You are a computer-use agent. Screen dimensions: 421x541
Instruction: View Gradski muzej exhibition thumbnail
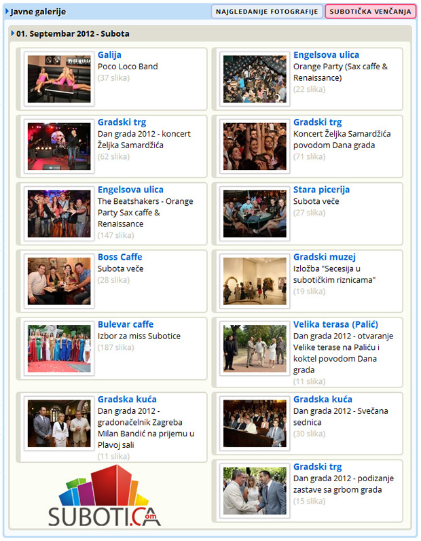tap(255, 281)
